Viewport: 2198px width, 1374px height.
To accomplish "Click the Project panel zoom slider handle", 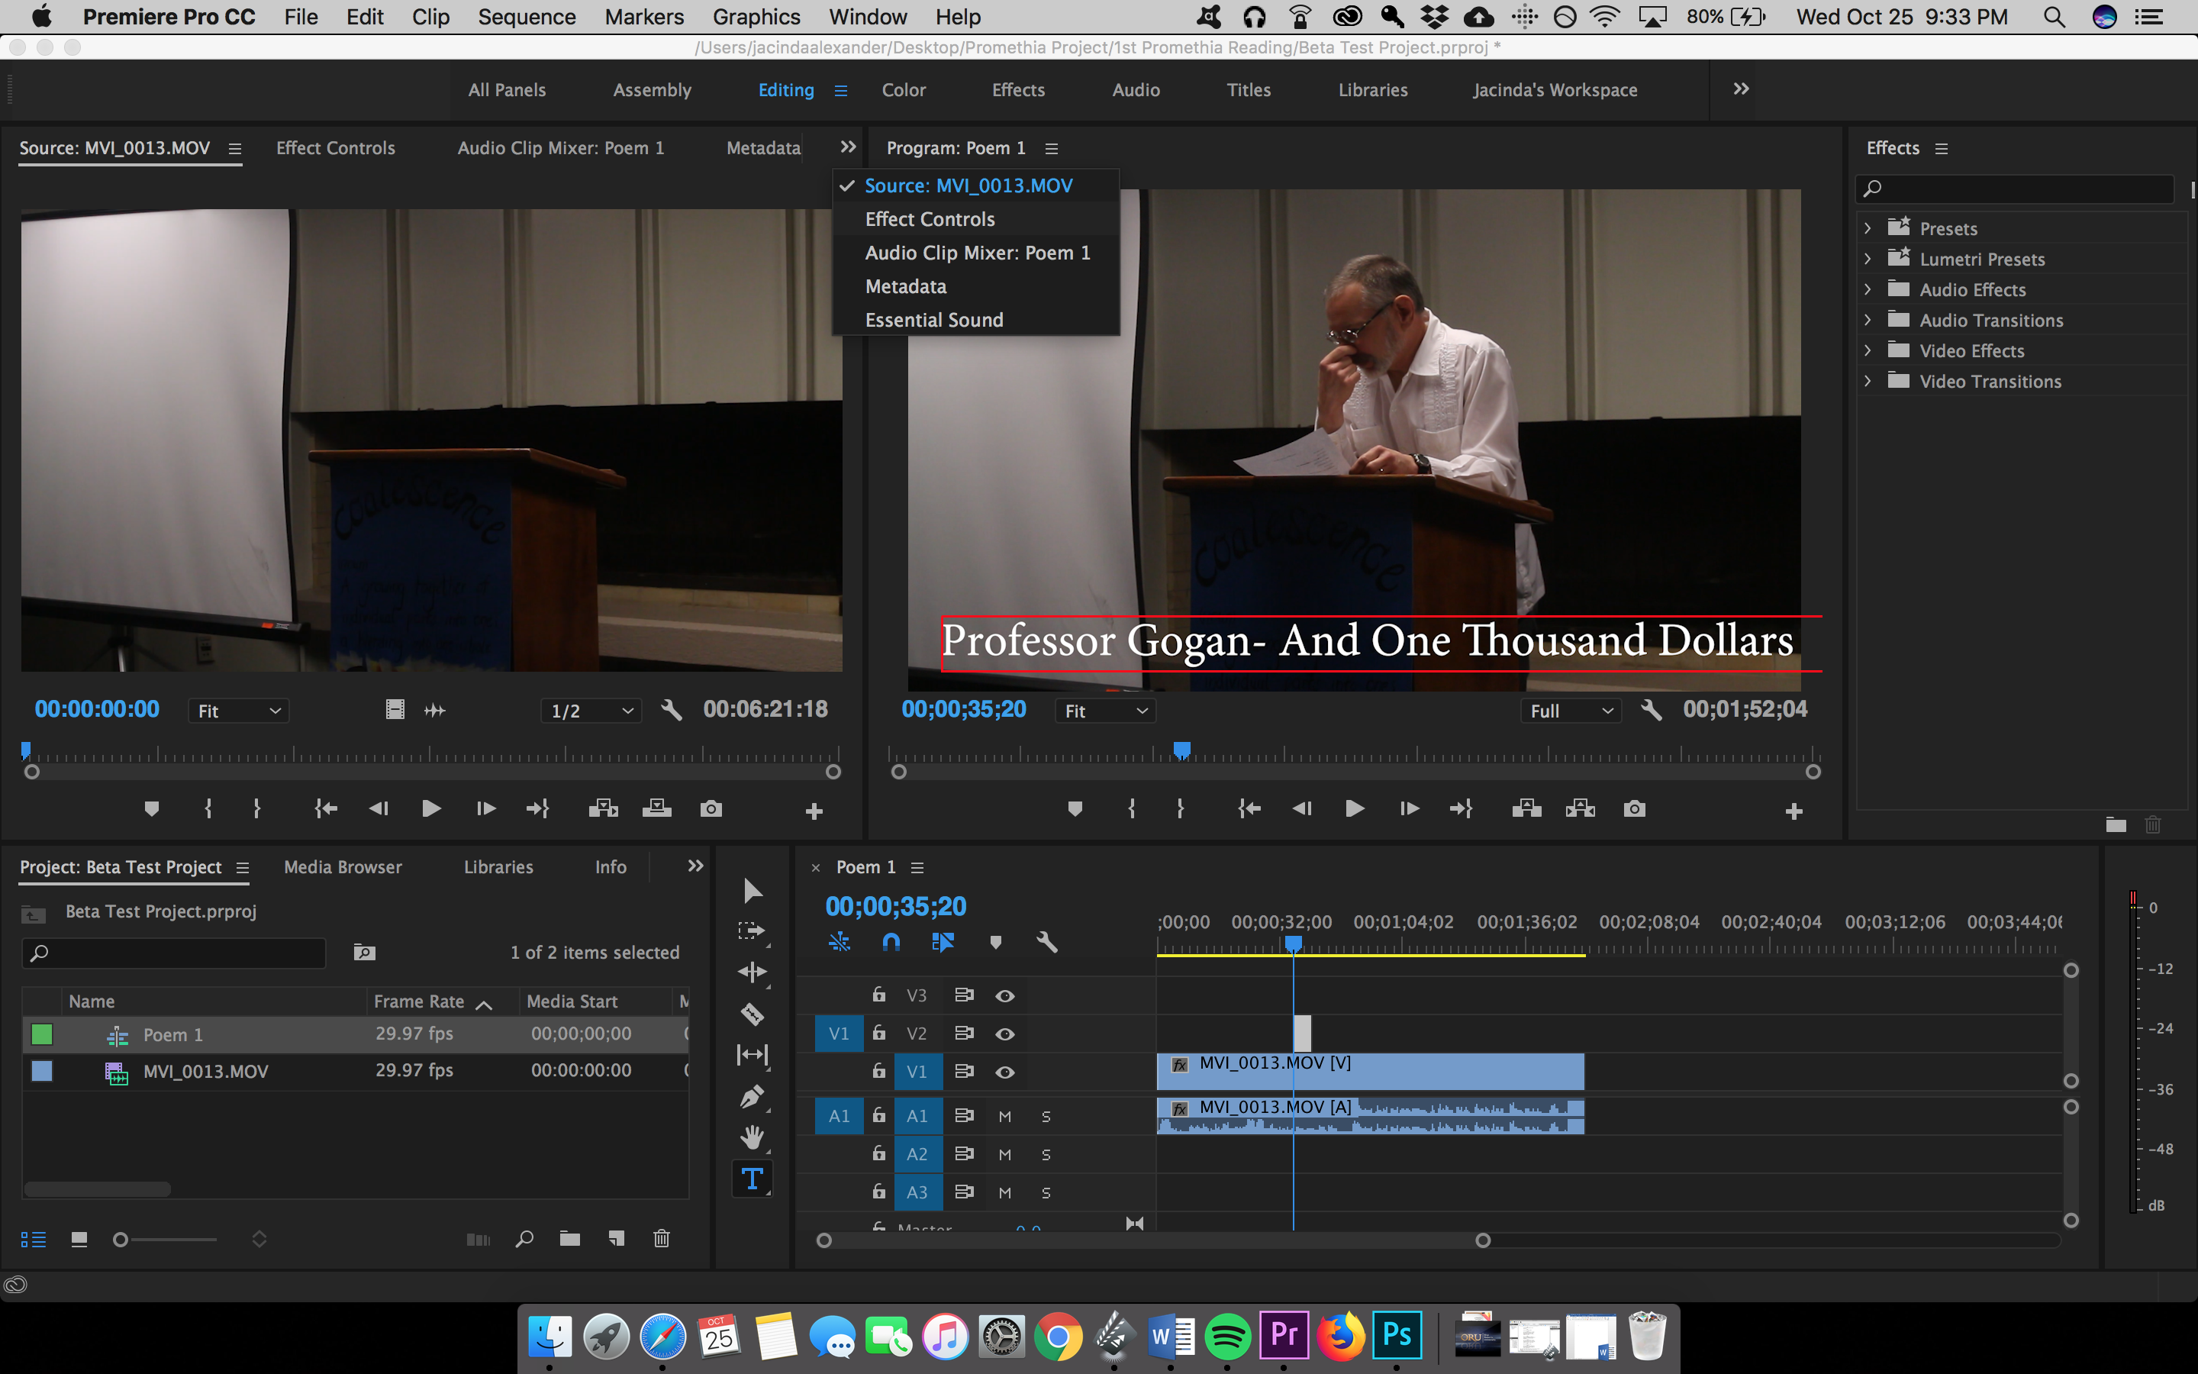I will point(120,1240).
